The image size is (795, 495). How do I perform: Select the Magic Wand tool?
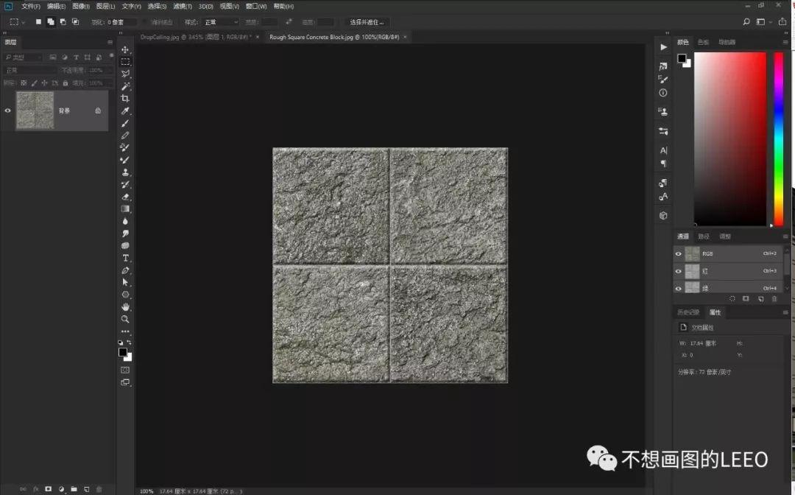(x=125, y=86)
